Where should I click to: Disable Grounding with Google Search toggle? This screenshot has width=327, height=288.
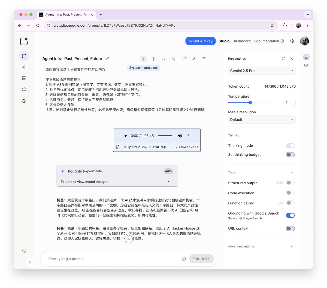point(290,215)
